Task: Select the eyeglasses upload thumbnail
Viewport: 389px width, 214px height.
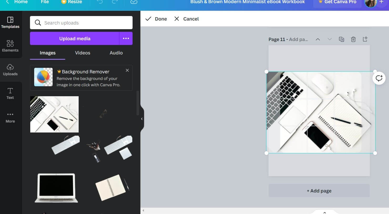Action: (x=103, y=114)
